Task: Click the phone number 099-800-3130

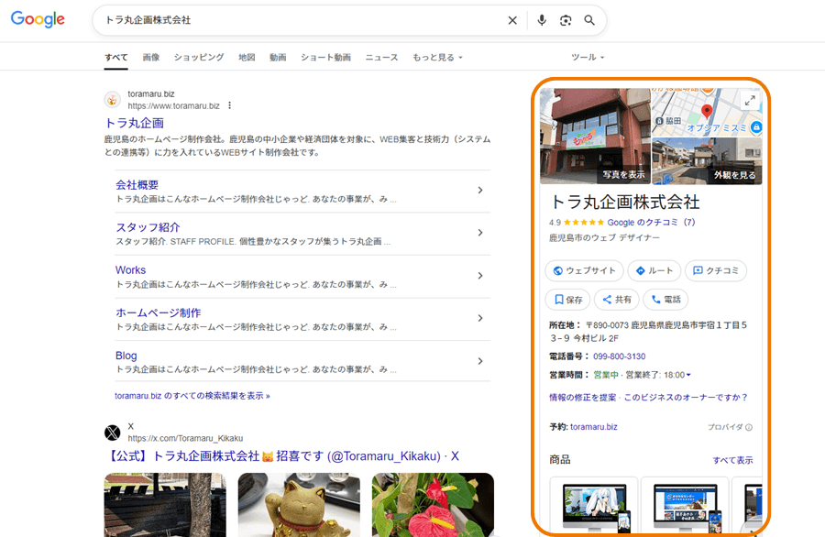Action: click(x=620, y=356)
